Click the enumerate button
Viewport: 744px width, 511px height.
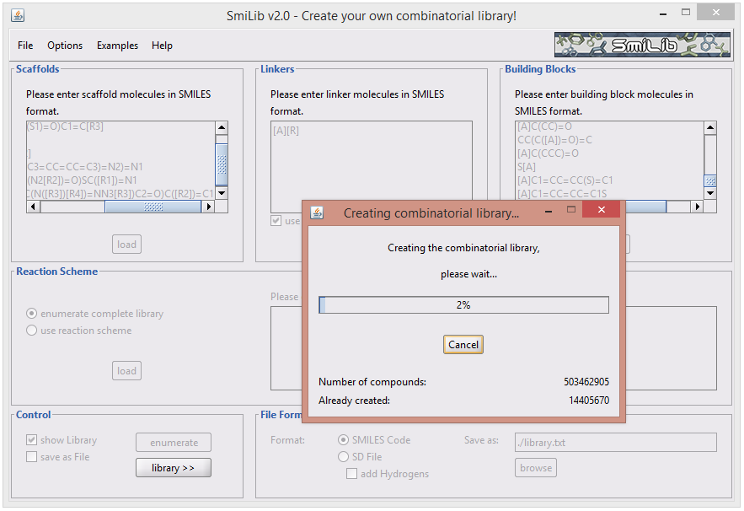[x=174, y=443]
